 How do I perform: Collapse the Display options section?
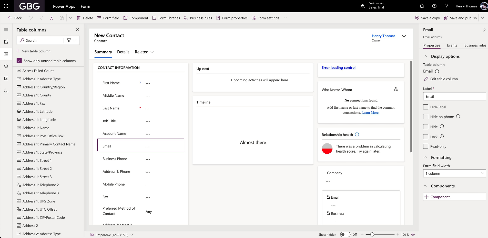tap(425, 56)
